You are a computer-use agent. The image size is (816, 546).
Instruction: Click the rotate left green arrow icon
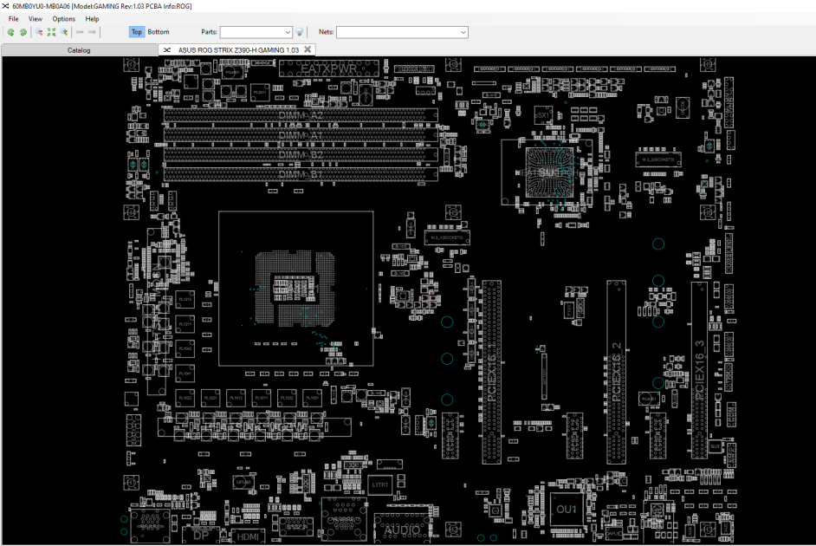tap(10, 32)
